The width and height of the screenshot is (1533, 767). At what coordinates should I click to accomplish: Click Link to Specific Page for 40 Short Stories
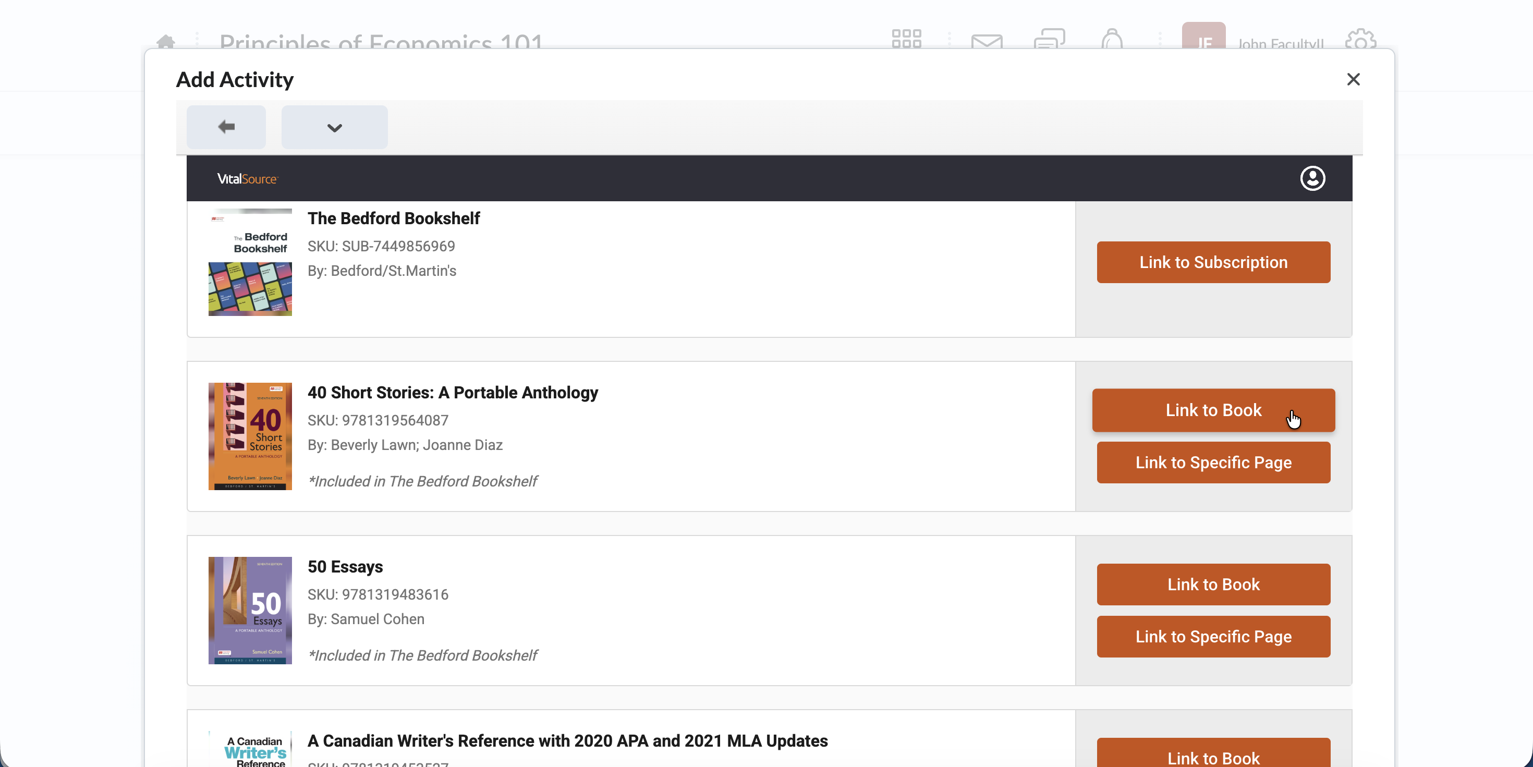[x=1213, y=462]
